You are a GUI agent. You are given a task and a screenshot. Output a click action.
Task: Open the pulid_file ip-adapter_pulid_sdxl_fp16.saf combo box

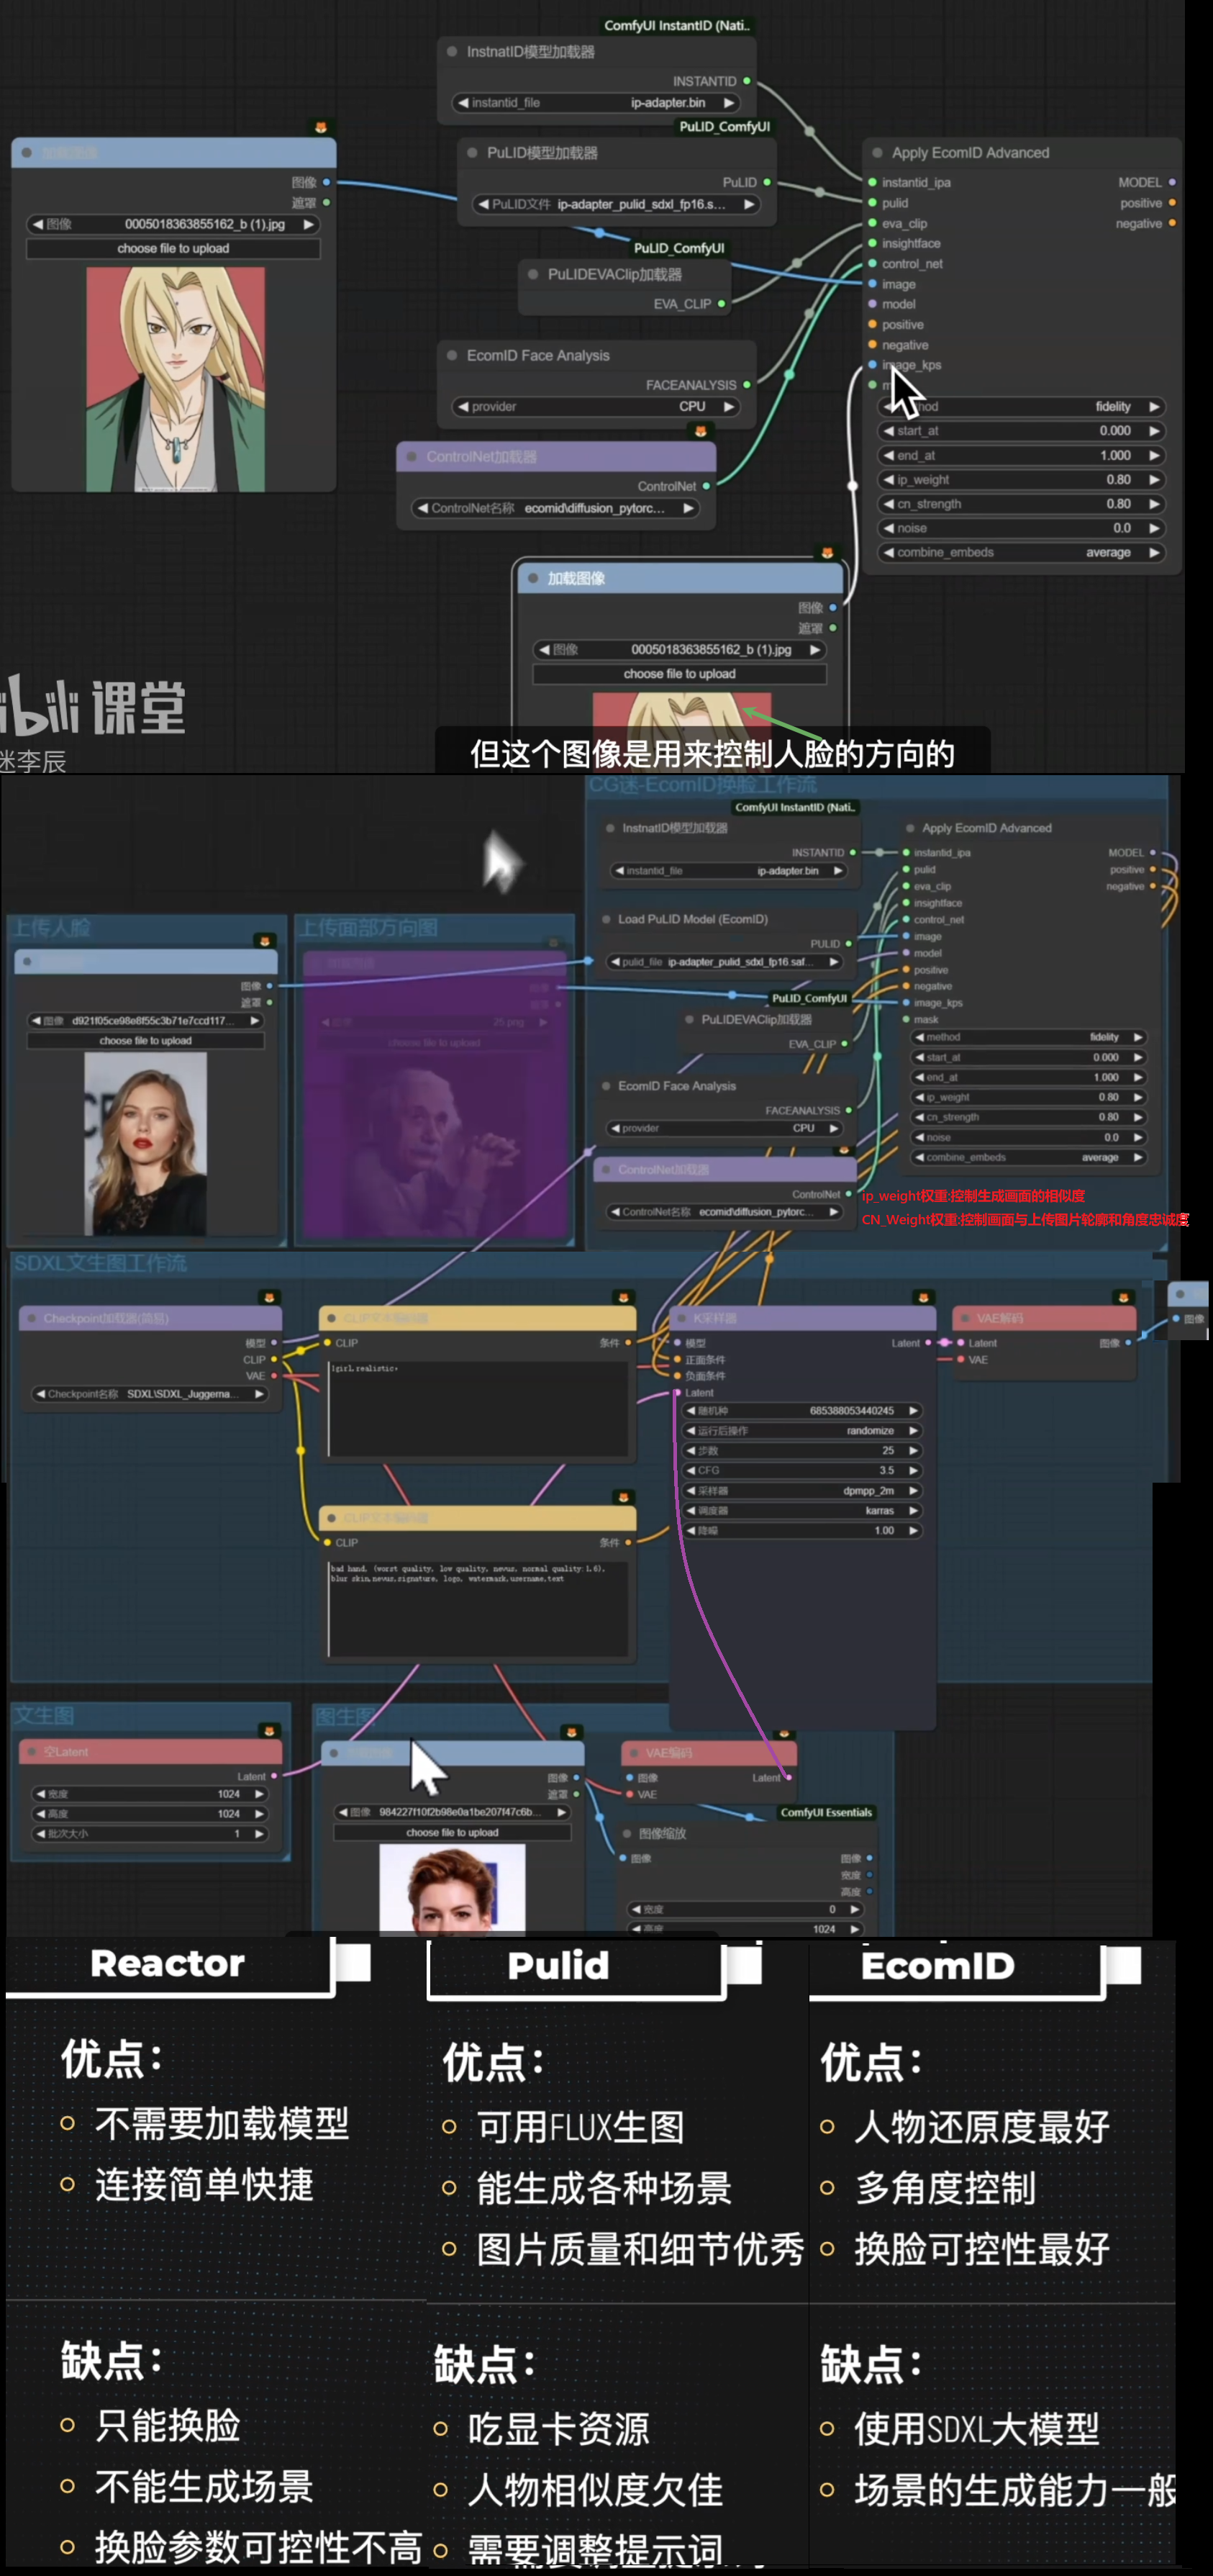[x=725, y=962]
